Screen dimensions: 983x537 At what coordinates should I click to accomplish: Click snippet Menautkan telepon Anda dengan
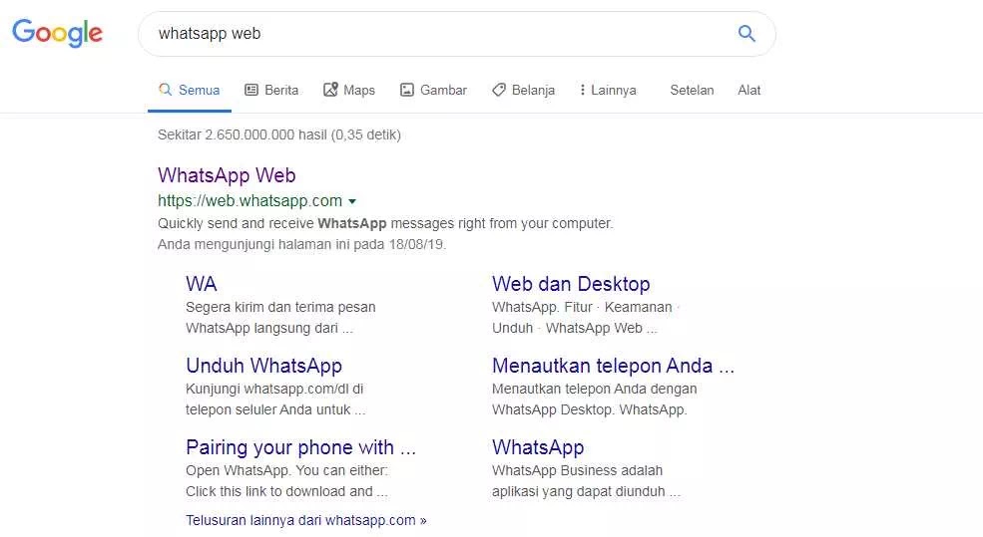[x=595, y=389]
